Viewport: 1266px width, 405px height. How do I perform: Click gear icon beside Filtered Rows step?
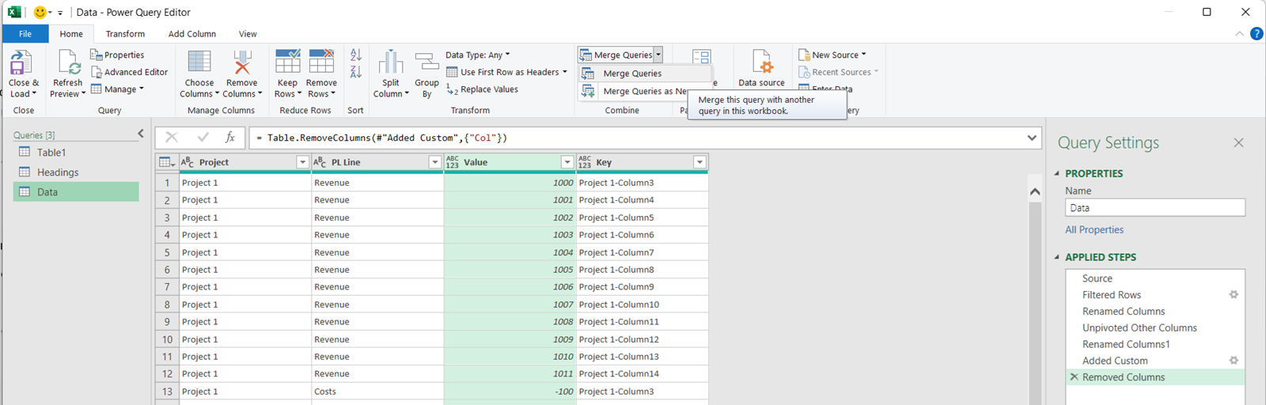pos(1233,295)
